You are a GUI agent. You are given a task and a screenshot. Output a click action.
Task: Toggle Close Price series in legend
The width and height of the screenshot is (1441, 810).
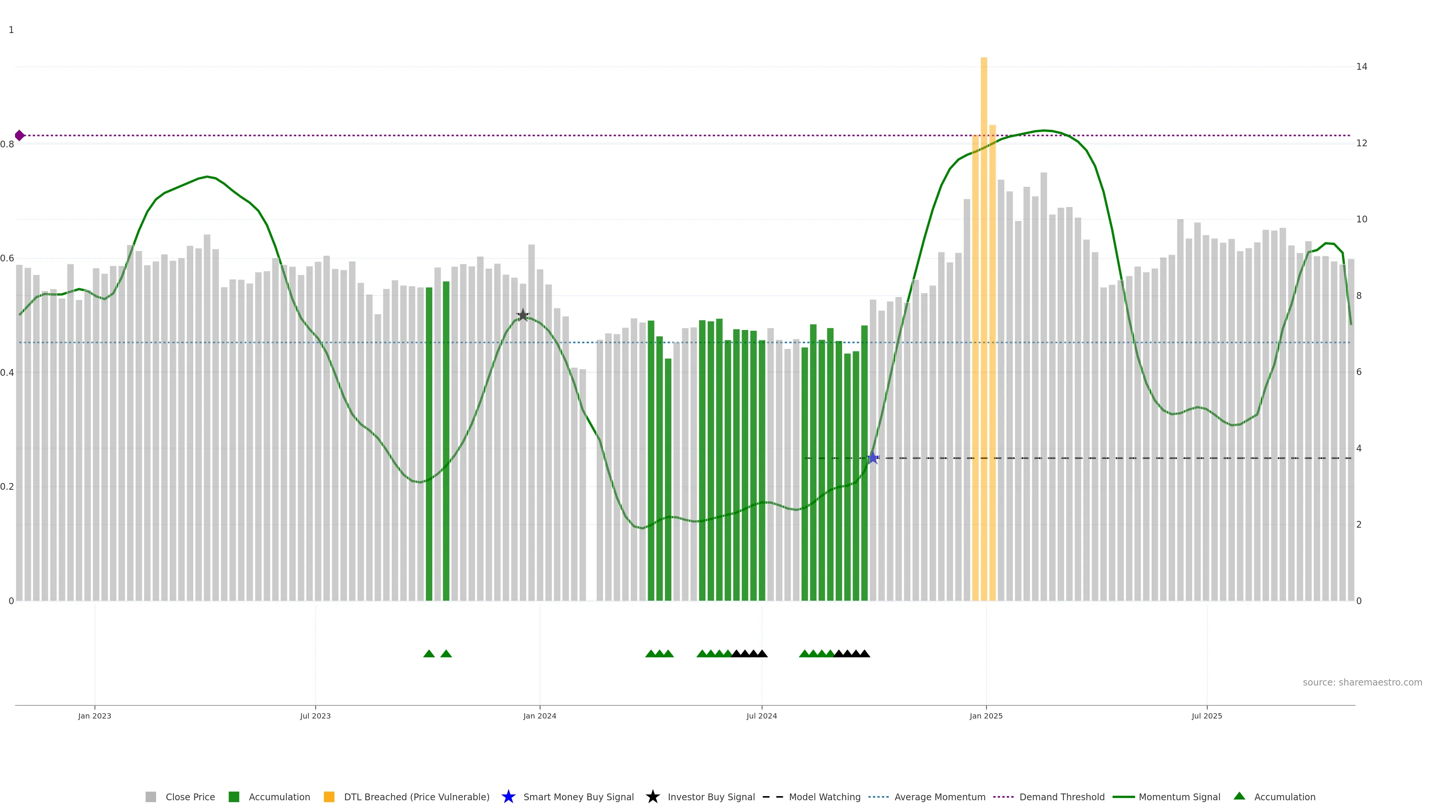click(x=190, y=797)
